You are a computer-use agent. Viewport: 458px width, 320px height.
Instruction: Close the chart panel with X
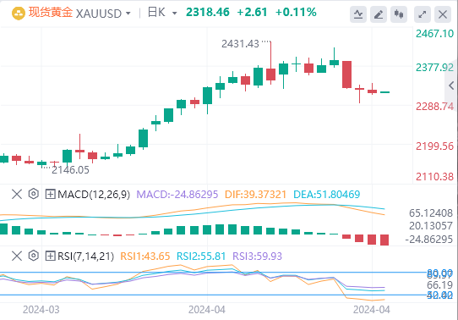[x=443, y=14]
